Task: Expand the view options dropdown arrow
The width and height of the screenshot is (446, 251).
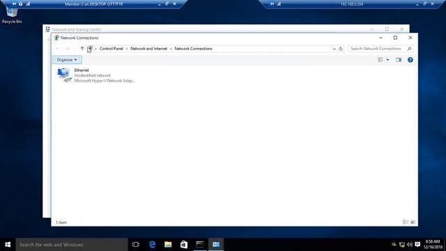Action: coord(387,60)
